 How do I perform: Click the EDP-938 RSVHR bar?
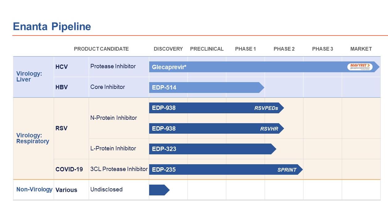tap(216, 129)
